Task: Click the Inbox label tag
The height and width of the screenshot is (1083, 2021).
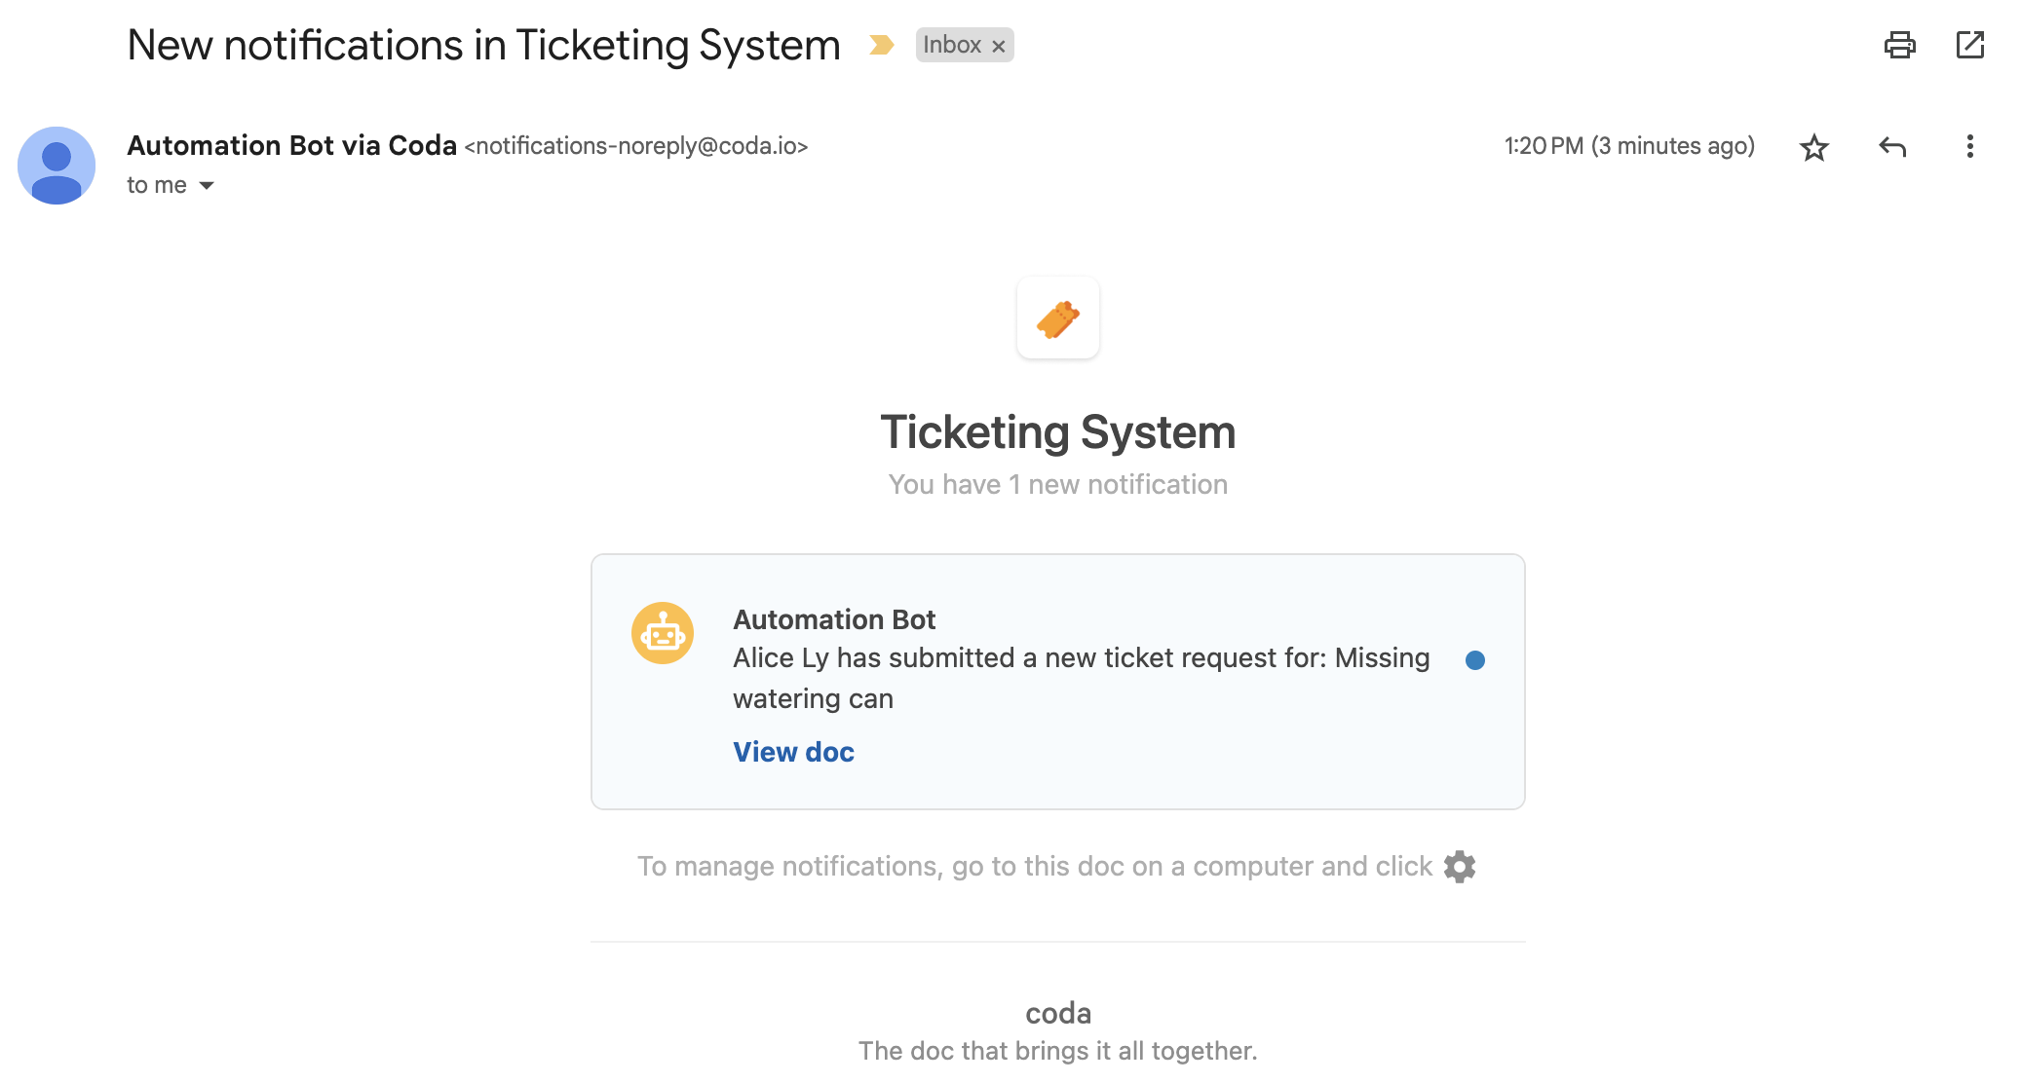Action: 951,45
